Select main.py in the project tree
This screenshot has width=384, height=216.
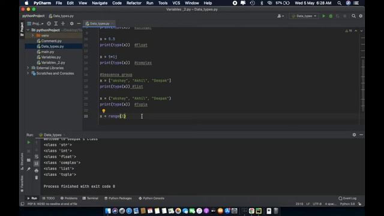pos(47,52)
